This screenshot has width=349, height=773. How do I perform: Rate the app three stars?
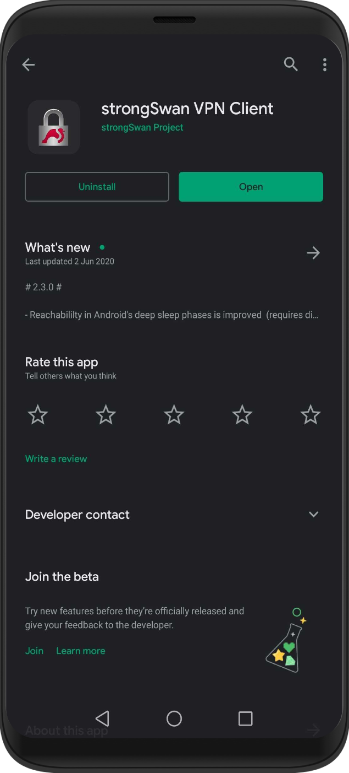174,415
